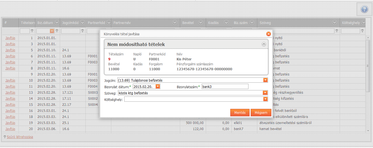The height and width of the screenshot is (148, 373).
Task: Click the grid vertical scrollbar handle
Action: (368, 66)
